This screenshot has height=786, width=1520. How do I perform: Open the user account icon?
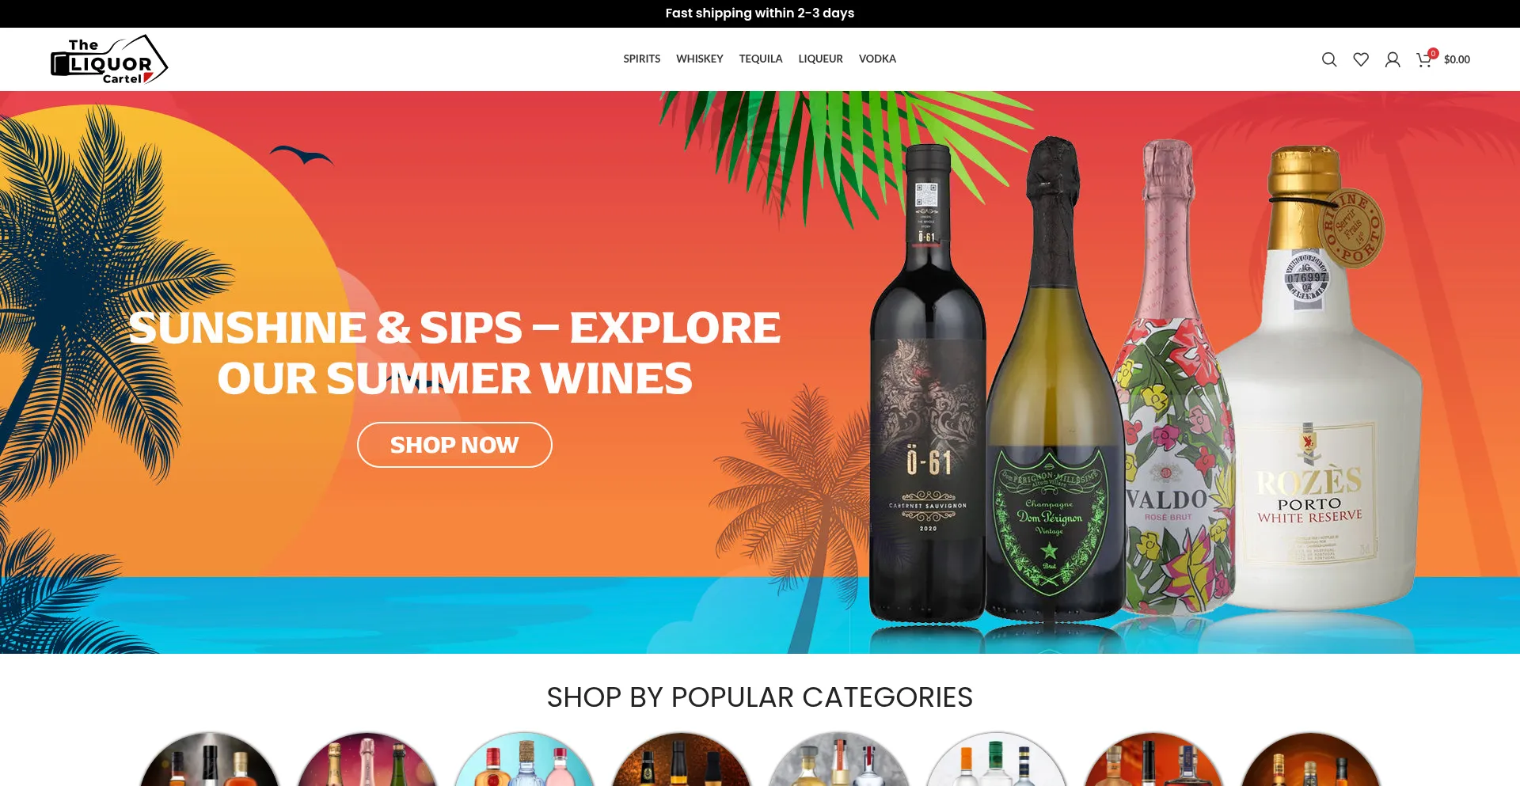tap(1393, 59)
